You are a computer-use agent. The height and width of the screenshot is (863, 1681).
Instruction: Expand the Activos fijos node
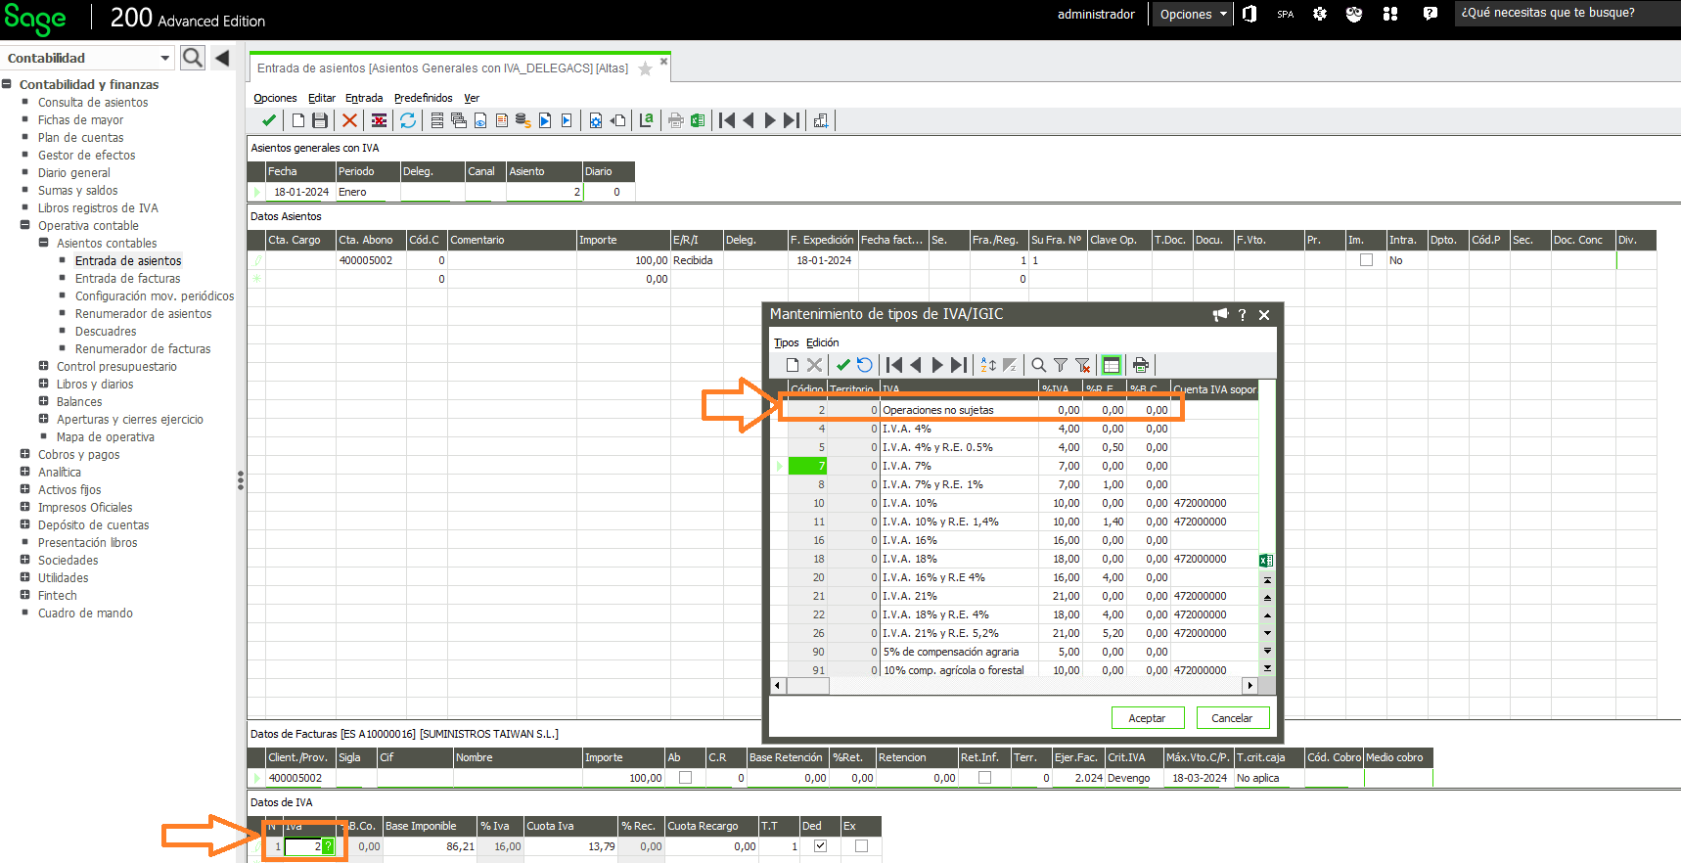(25, 489)
